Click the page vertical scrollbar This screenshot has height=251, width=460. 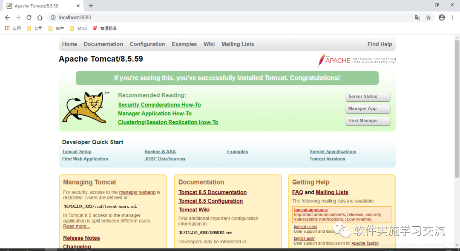[x=457, y=109]
